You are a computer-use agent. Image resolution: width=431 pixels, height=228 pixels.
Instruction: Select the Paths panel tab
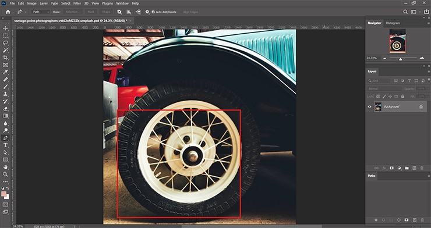point(372,176)
